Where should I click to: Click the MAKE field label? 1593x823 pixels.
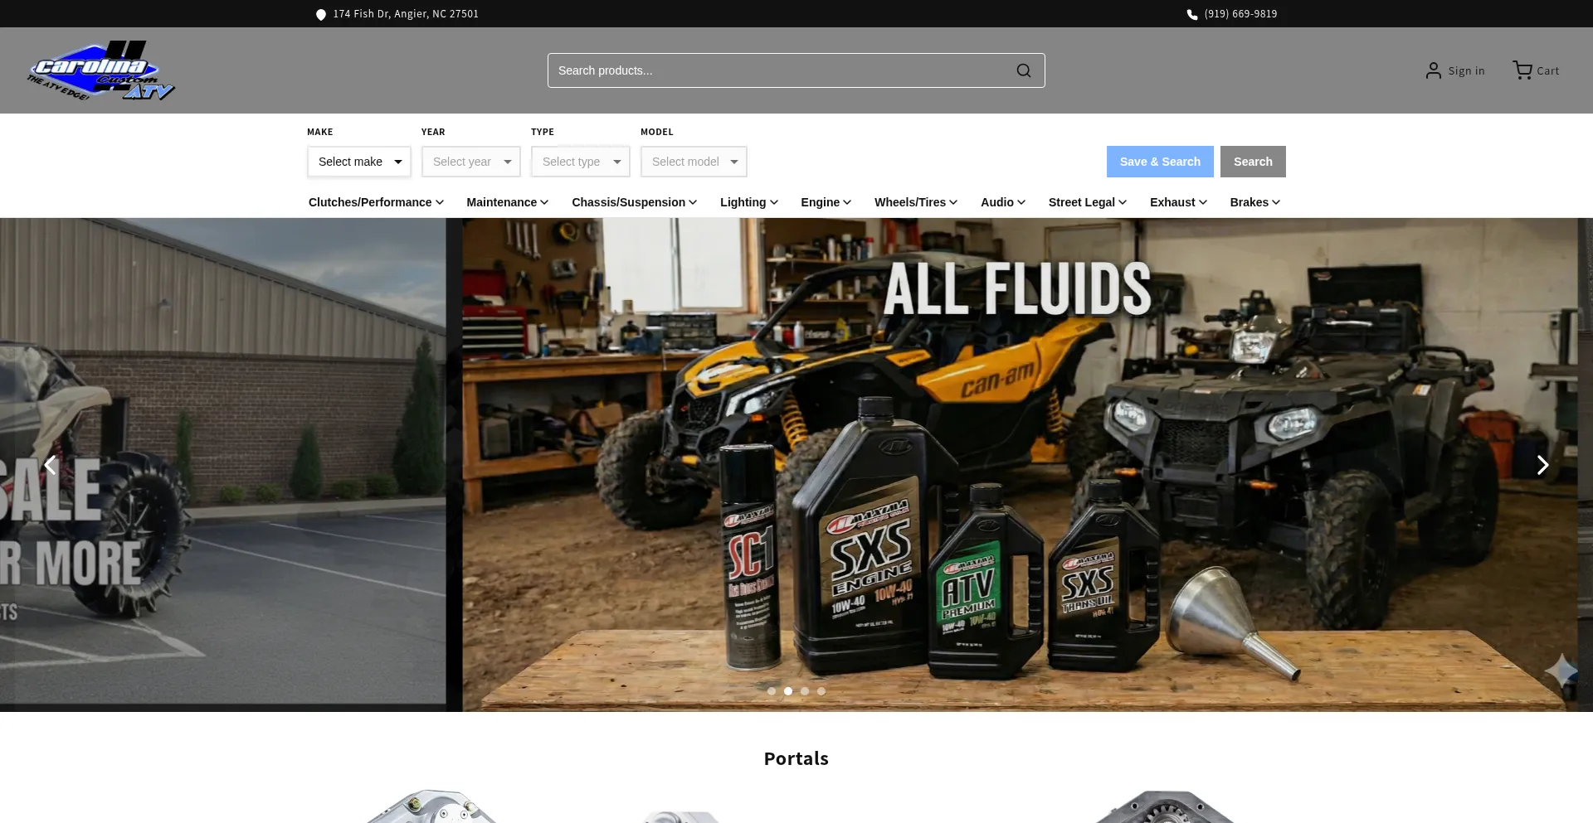[x=320, y=132]
